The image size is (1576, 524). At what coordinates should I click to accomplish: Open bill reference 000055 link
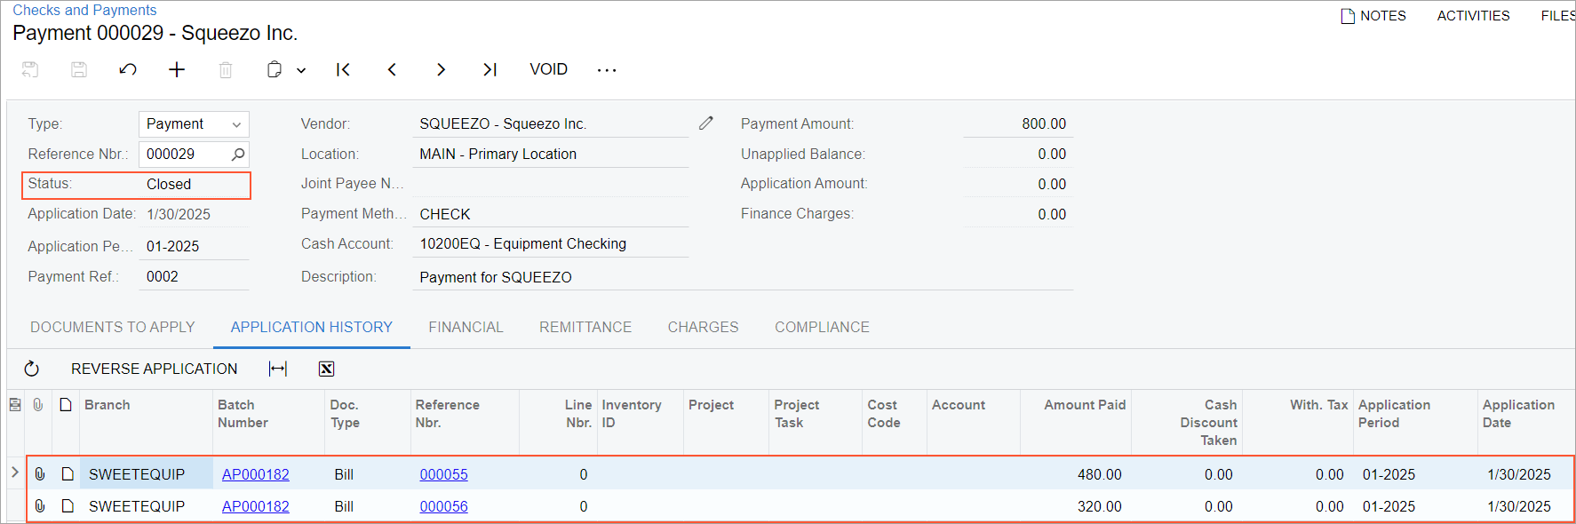[x=443, y=474]
